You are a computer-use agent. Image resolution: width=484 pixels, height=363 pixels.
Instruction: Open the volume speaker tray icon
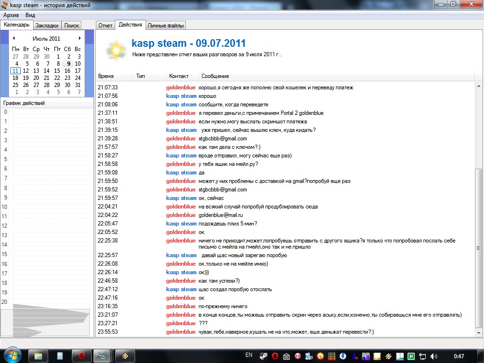point(434,356)
